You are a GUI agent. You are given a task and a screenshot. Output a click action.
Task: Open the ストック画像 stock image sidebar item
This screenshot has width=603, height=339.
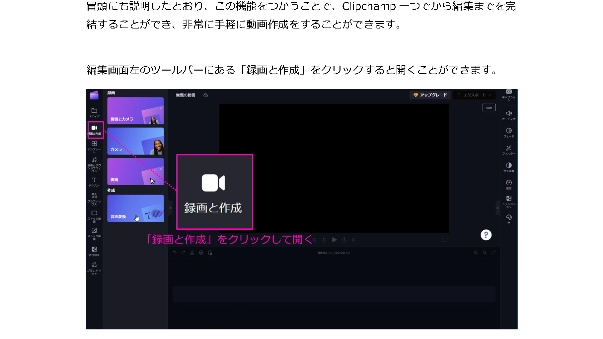(x=94, y=234)
